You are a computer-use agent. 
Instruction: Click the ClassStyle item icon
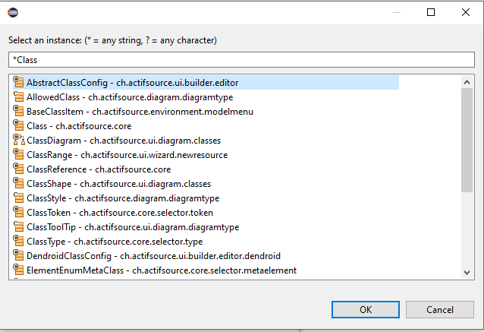pos(19,198)
